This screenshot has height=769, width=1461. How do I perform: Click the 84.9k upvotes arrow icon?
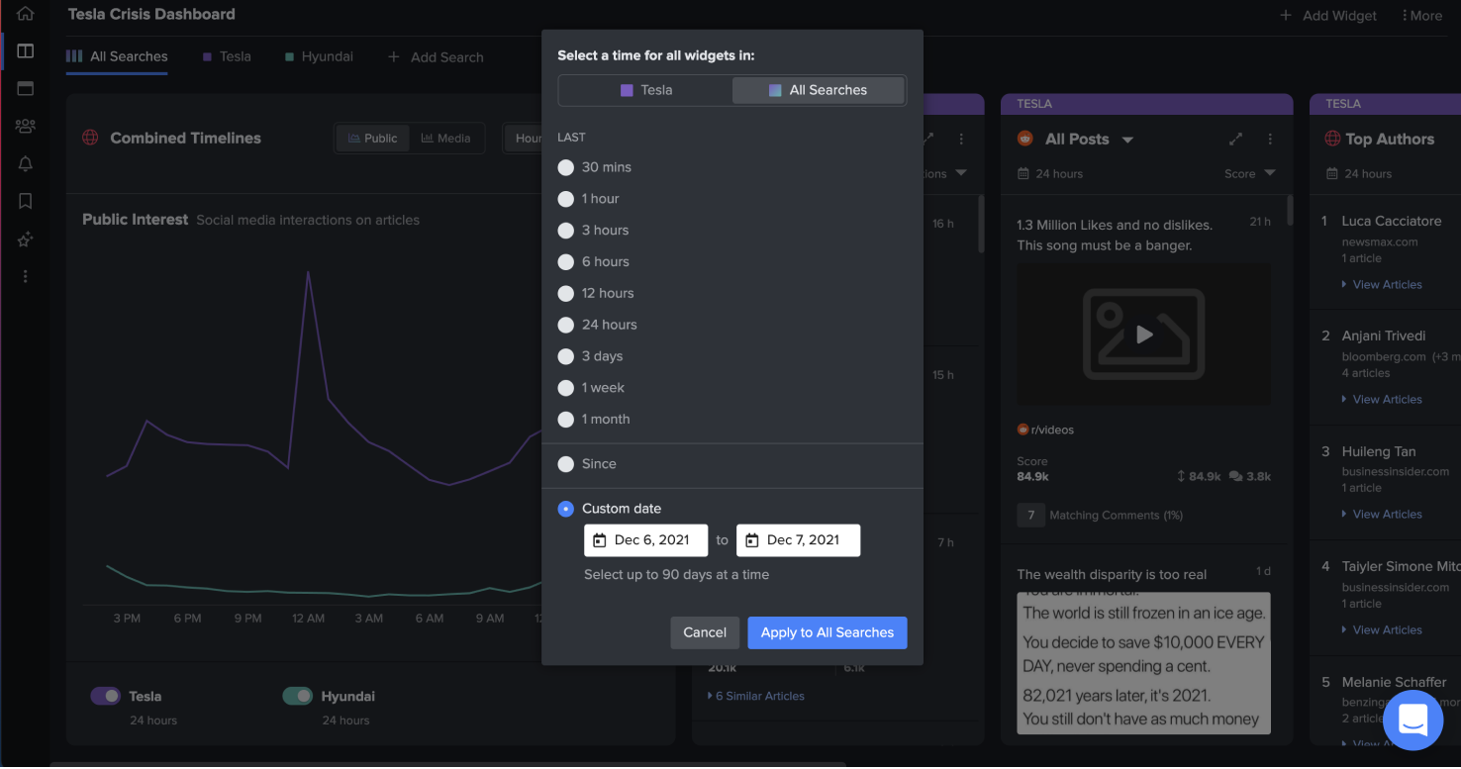pyautogui.click(x=1181, y=476)
